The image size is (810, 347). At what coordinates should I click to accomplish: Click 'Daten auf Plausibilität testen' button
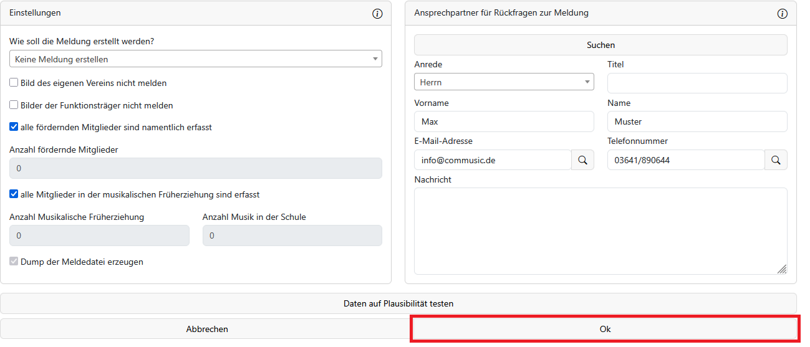pyautogui.click(x=398, y=304)
